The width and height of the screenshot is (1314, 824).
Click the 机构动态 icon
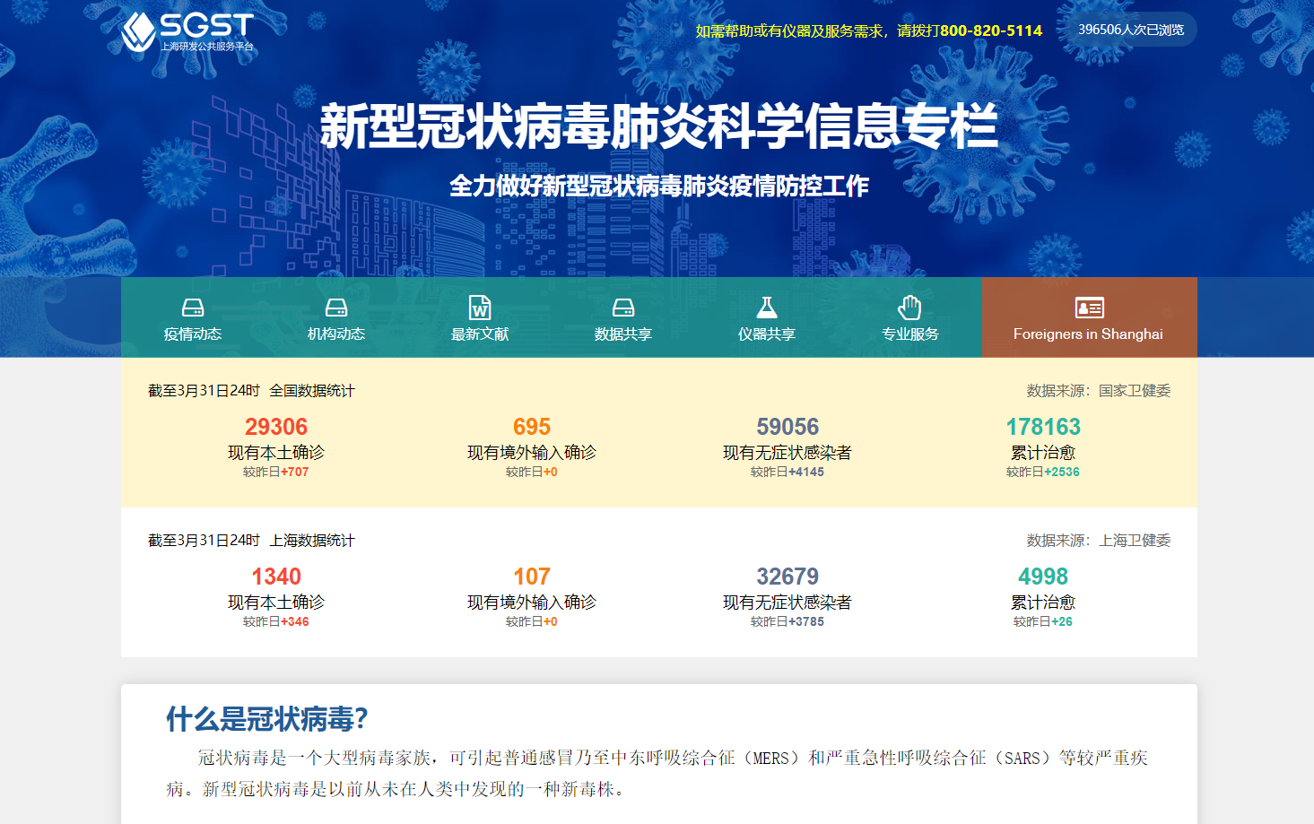pos(336,308)
